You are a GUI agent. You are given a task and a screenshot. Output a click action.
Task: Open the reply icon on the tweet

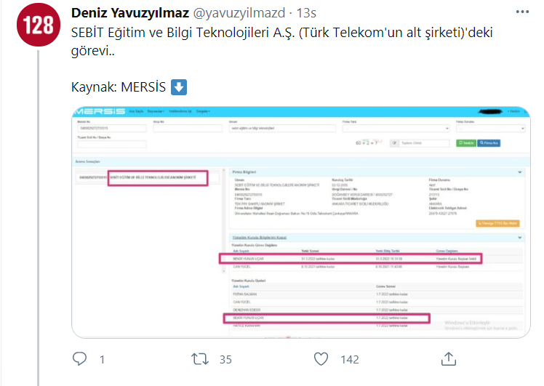point(79,359)
